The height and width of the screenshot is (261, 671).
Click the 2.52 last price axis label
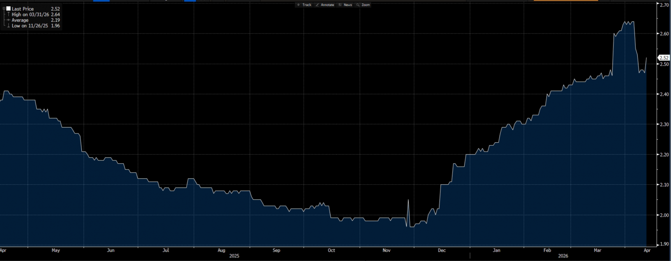pyautogui.click(x=664, y=58)
